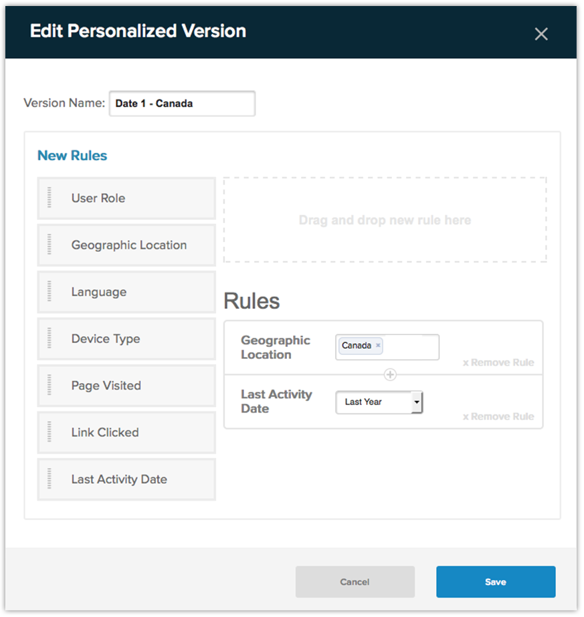Remove the Last Activity Date rule
The image size is (584, 617).
click(x=498, y=416)
